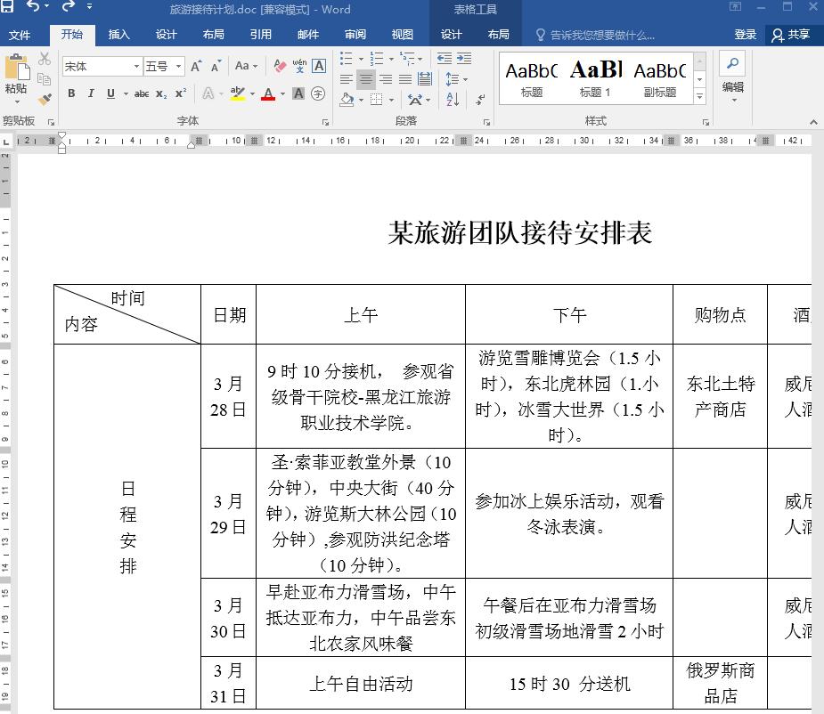
Task: Pick the red font color swatch
Action: (269, 94)
